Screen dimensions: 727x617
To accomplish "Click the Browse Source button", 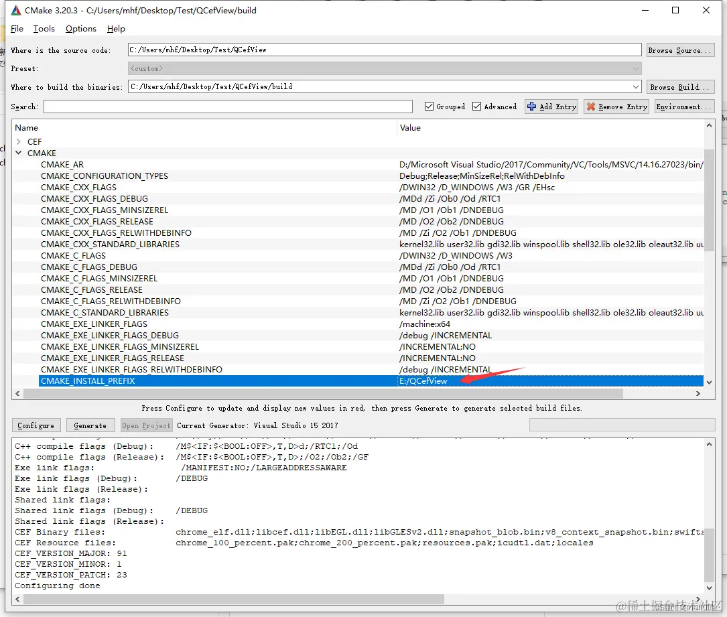I will (x=680, y=50).
